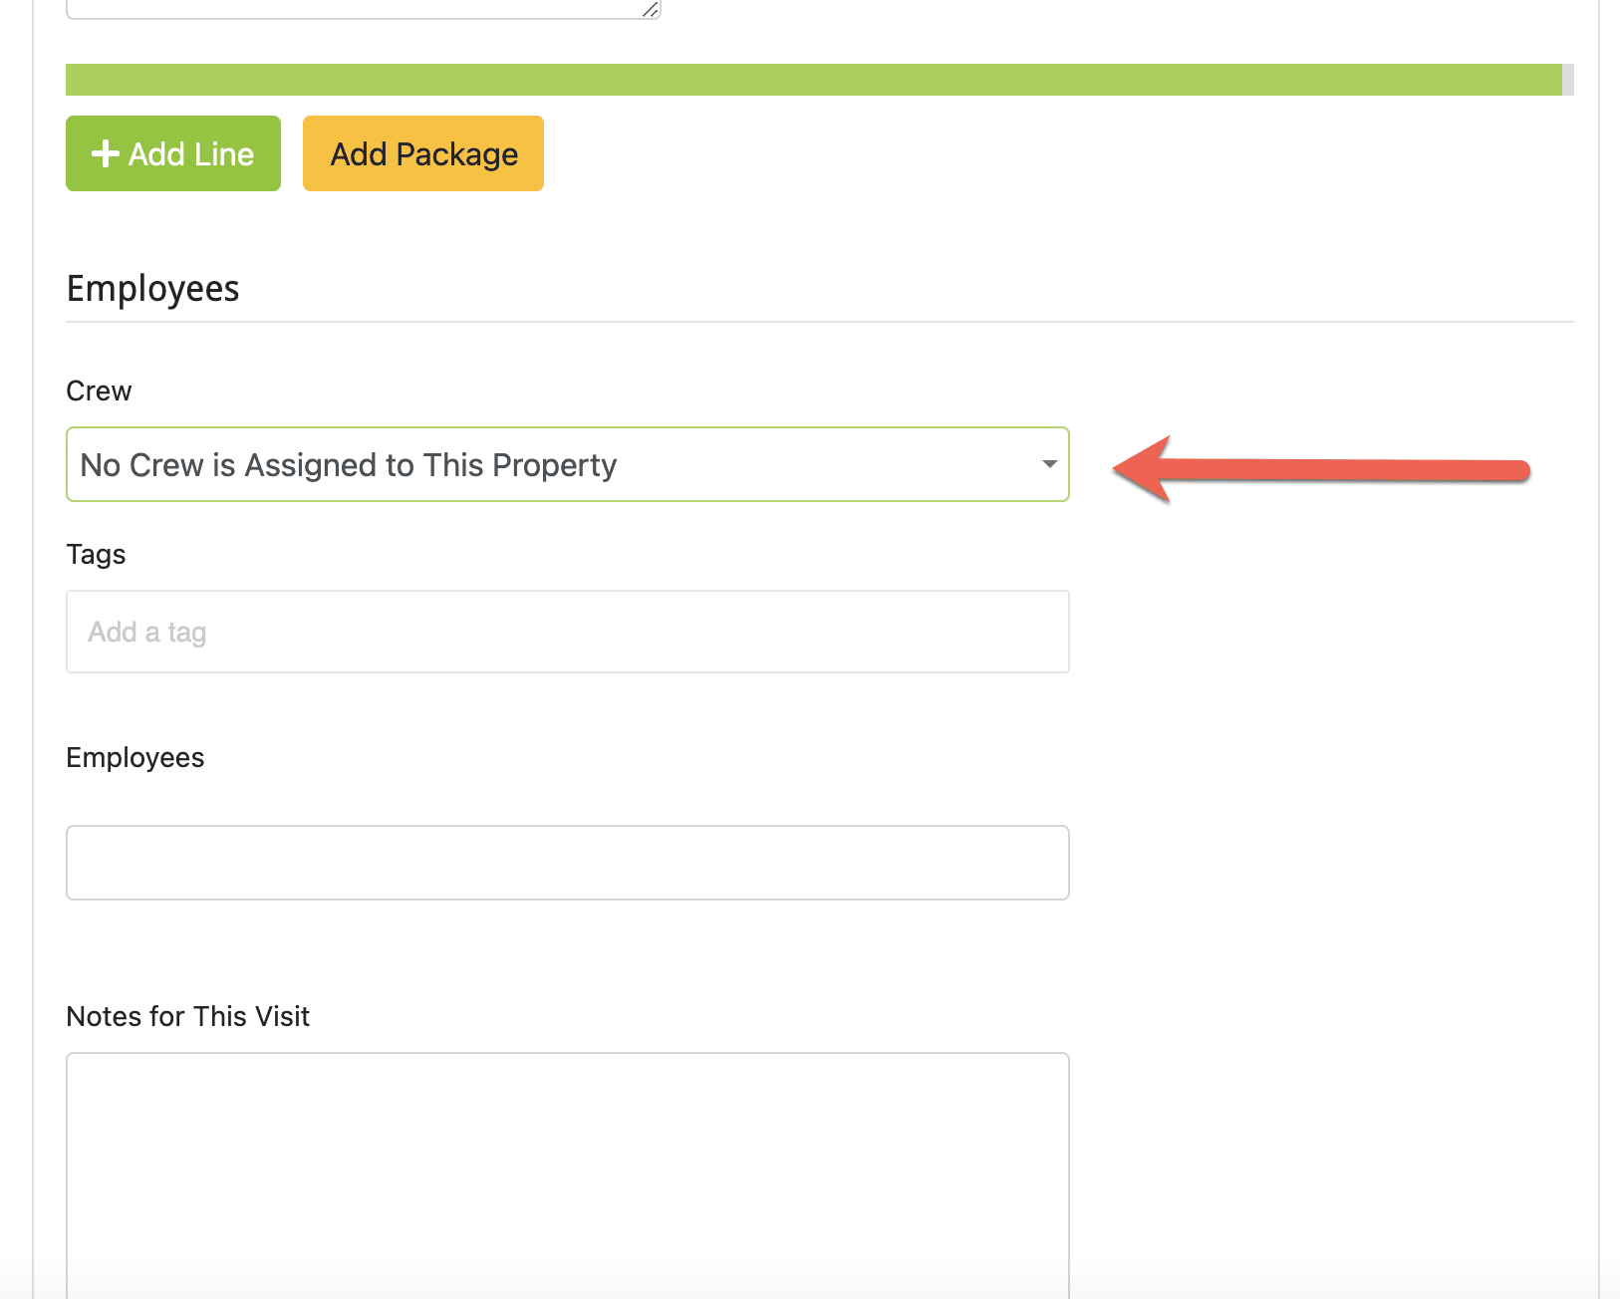Viewport: 1620px width, 1299px height.
Task: Click the Add Package button
Action: click(x=422, y=153)
